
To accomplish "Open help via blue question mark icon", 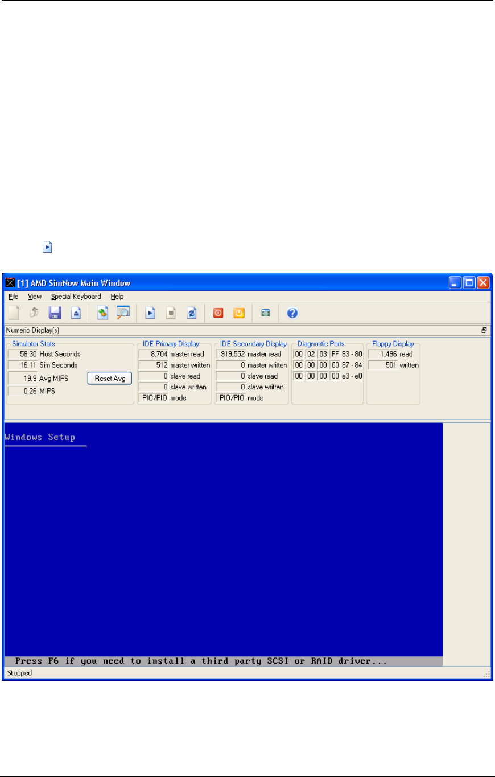I will pos(292,313).
